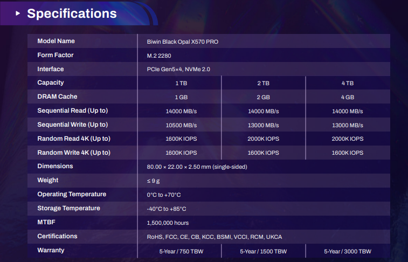Click the -40°C to +85°C storage temperature
408x262 pixels.
point(167,209)
